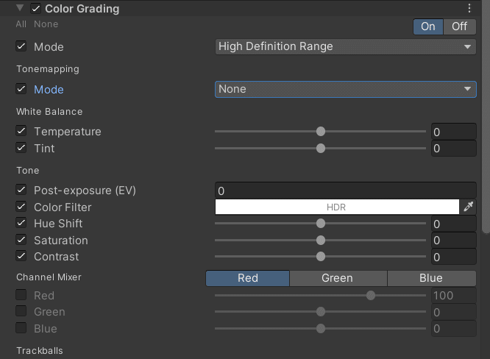Toggle the Color Grading enable checkbox
The width and height of the screenshot is (490, 359).
(x=35, y=9)
